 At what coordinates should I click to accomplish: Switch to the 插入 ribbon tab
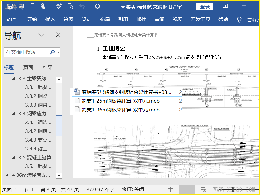click(50, 19)
